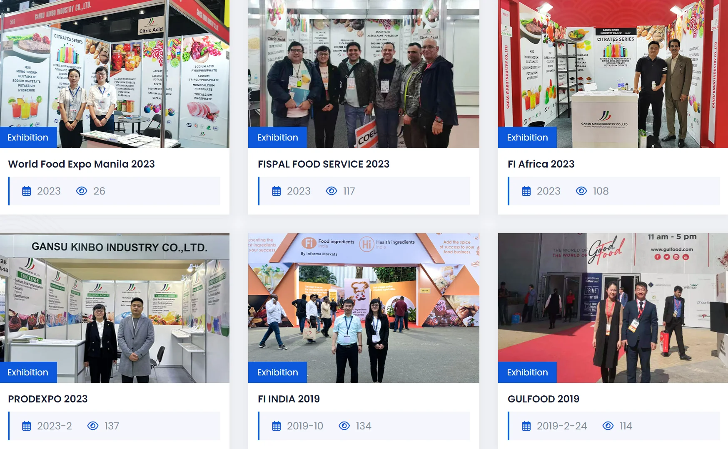Select Exhibition tag on FI INDIA 2019 photo

click(277, 373)
